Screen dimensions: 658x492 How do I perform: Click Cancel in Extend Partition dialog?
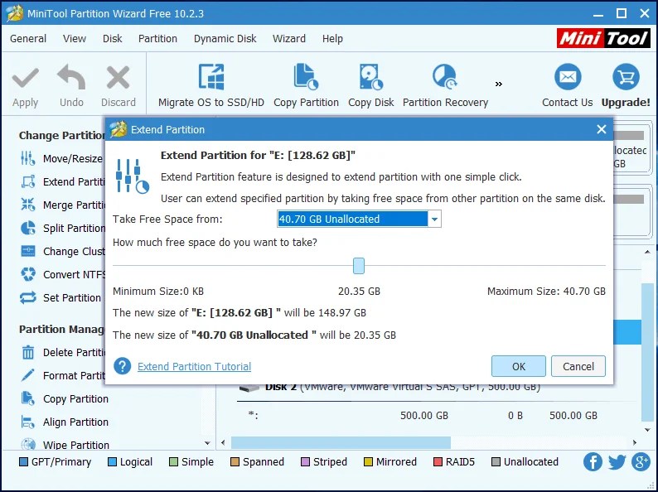[578, 366]
